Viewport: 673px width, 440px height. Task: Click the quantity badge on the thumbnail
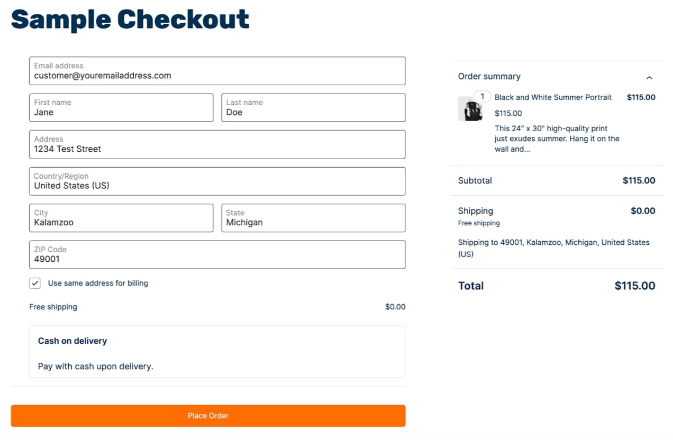coord(482,96)
